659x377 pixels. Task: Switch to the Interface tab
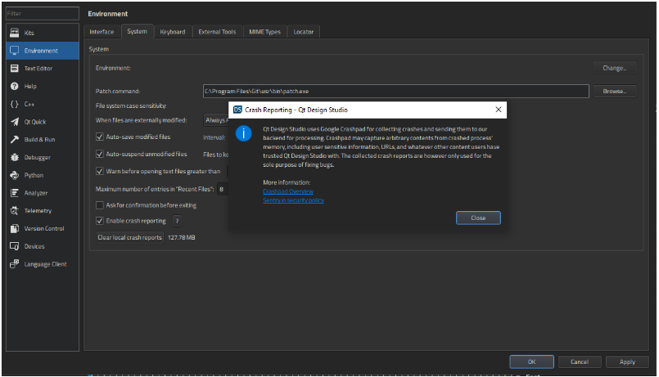pyautogui.click(x=102, y=32)
